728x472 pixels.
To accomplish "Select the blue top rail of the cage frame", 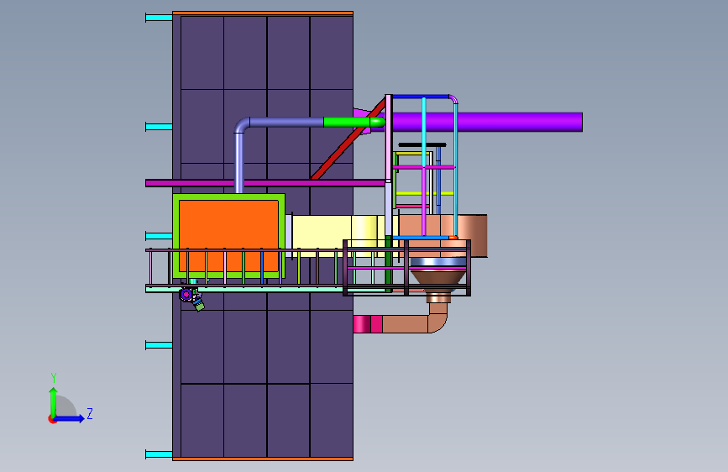I will pos(421,97).
